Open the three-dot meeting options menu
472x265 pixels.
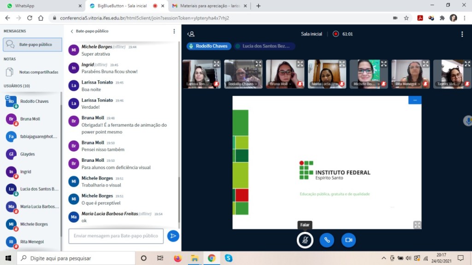tap(462, 34)
